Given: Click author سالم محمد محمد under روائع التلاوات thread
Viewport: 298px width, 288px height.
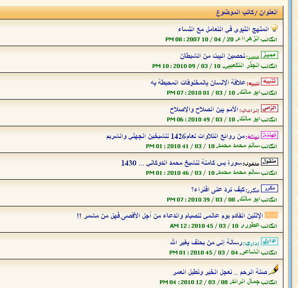Looking at the screenshot, I should point(238,146).
